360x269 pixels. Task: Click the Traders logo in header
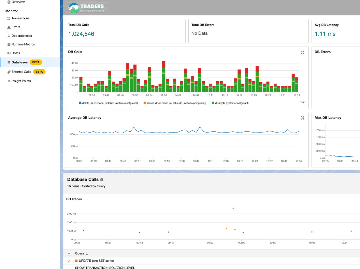86,8
